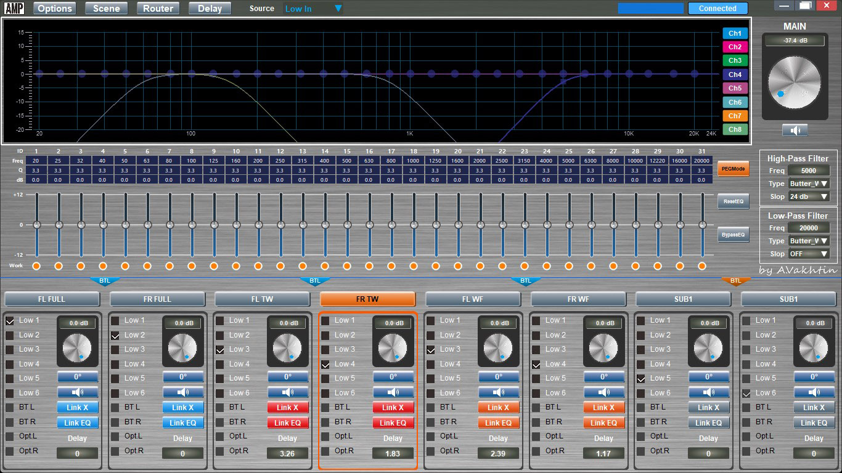
Task: Click the 0° phase button in FL TW
Action: [288, 377]
